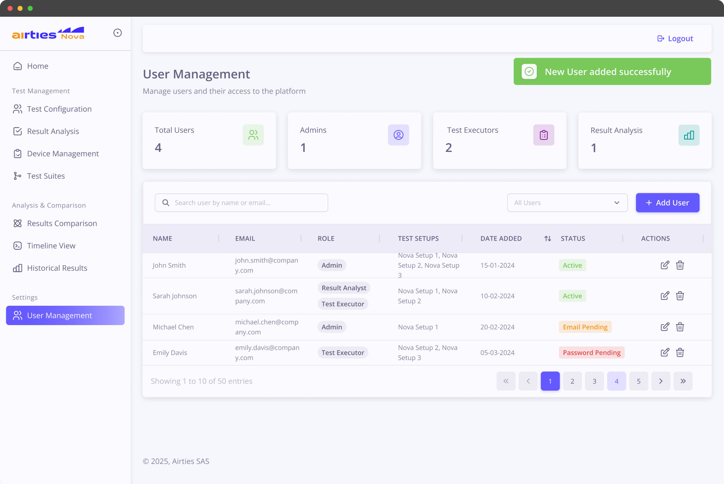
Task: Go to page 3
Action: [595, 381]
